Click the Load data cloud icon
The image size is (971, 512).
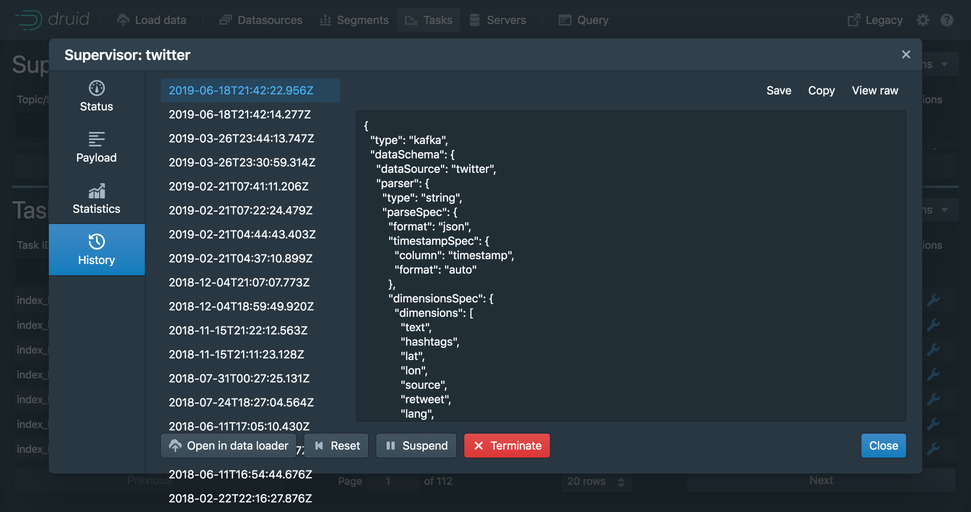coord(123,20)
